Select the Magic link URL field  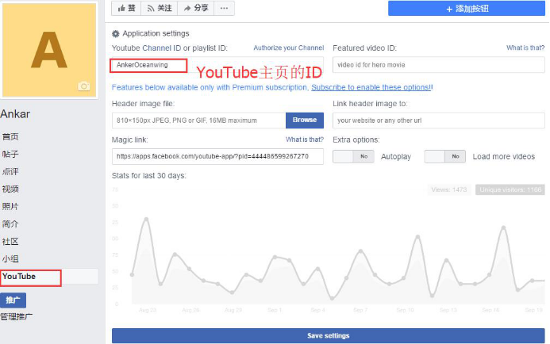point(217,157)
